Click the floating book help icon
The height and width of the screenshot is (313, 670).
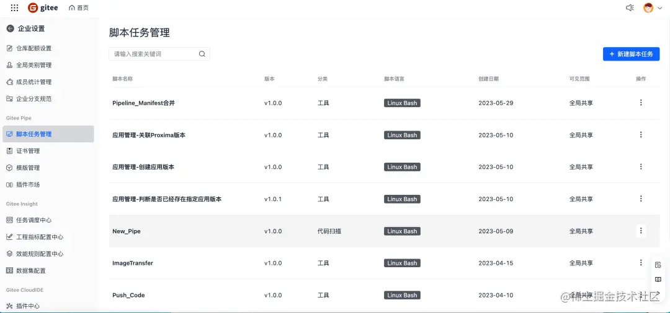[658, 280]
